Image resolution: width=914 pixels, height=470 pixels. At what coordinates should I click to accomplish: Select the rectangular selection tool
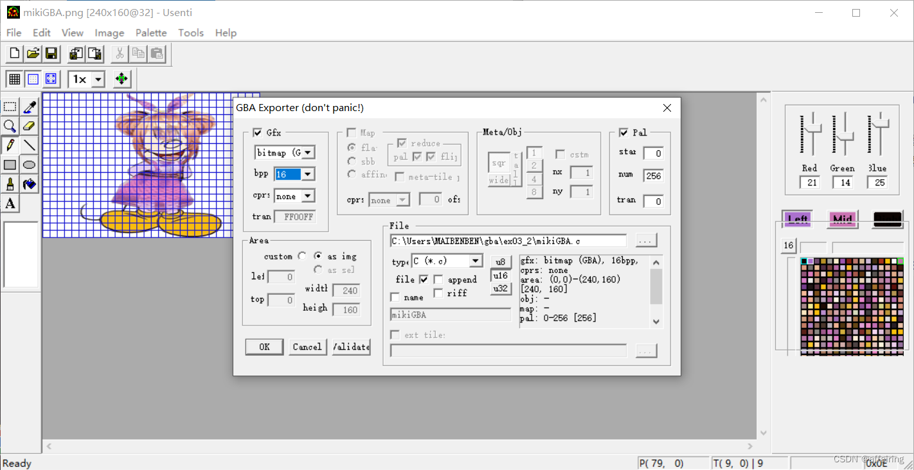tap(10, 106)
